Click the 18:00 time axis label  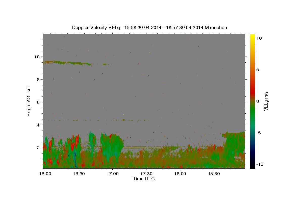click(x=180, y=174)
